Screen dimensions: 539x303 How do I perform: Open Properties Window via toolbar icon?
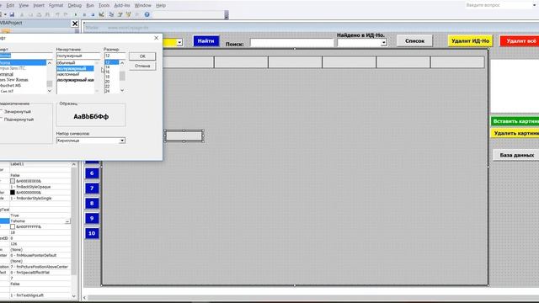[x=120, y=14]
